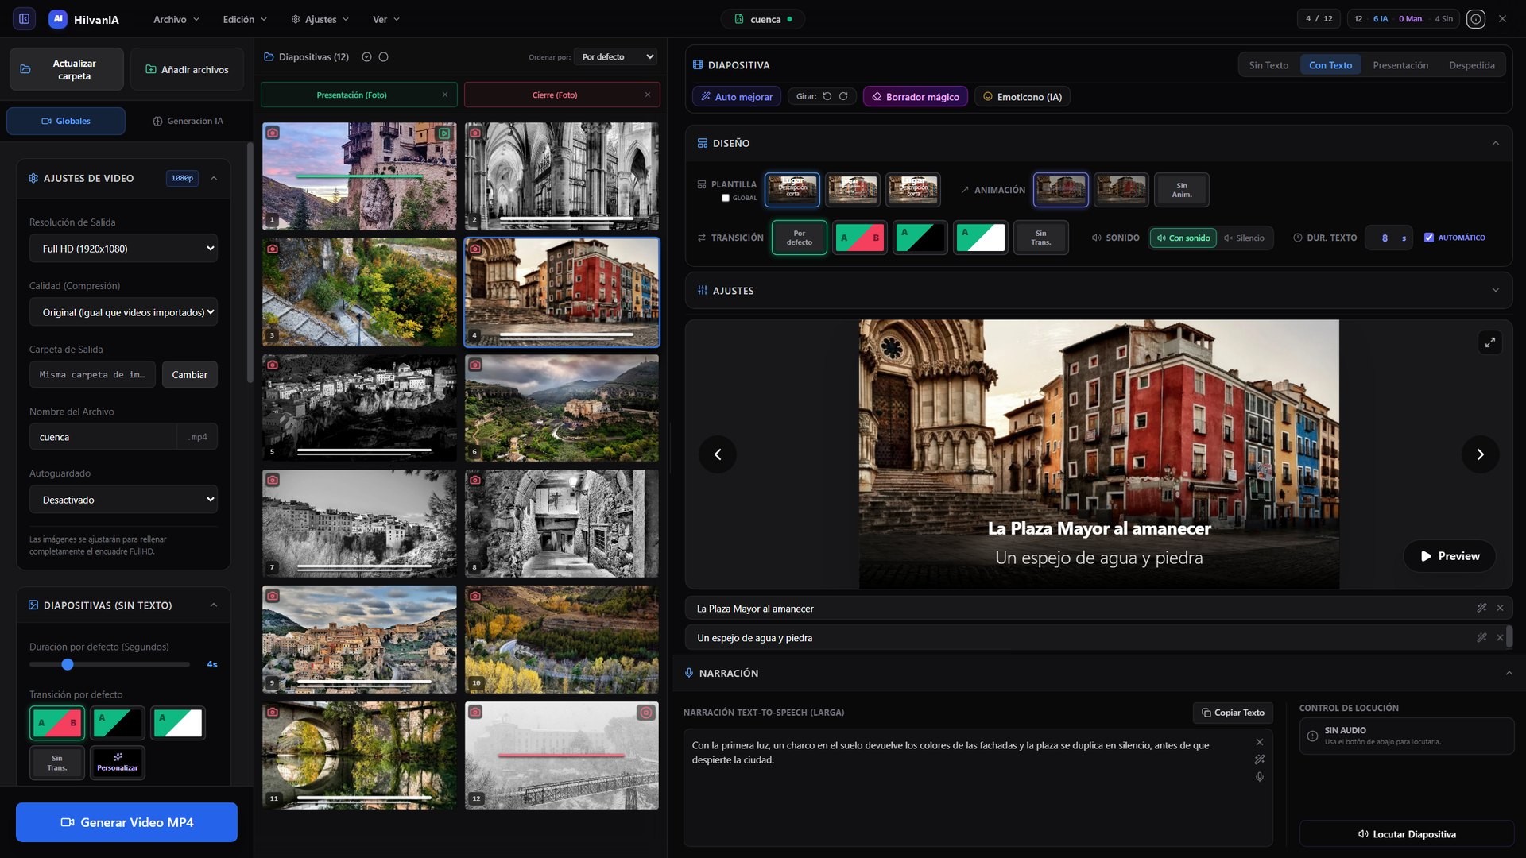Select all slides circle-check icon
Image resolution: width=1526 pixels, height=858 pixels.
coord(366,56)
